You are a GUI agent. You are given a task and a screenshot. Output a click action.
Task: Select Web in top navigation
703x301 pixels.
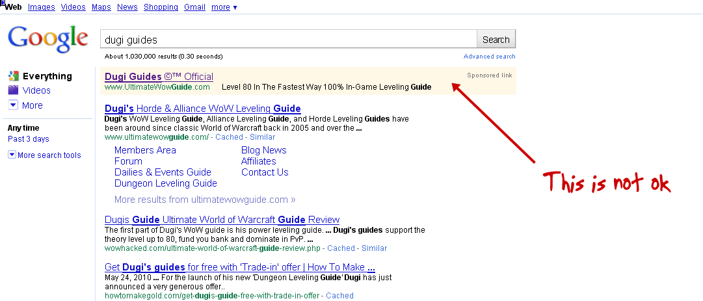click(14, 7)
